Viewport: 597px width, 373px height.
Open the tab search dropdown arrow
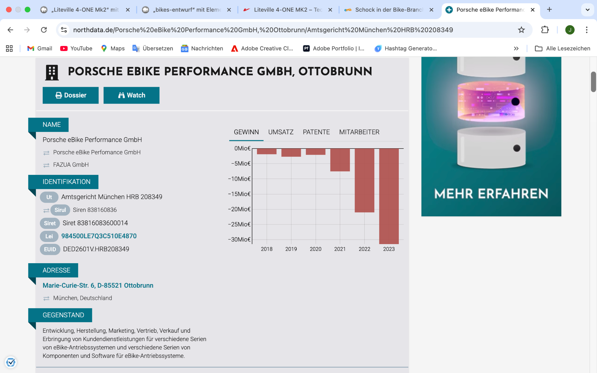click(x=587, y=10)
